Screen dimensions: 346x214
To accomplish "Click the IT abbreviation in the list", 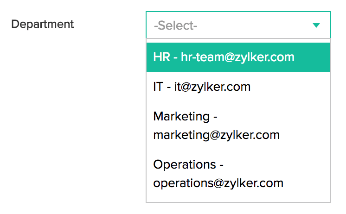I will 158,87.
